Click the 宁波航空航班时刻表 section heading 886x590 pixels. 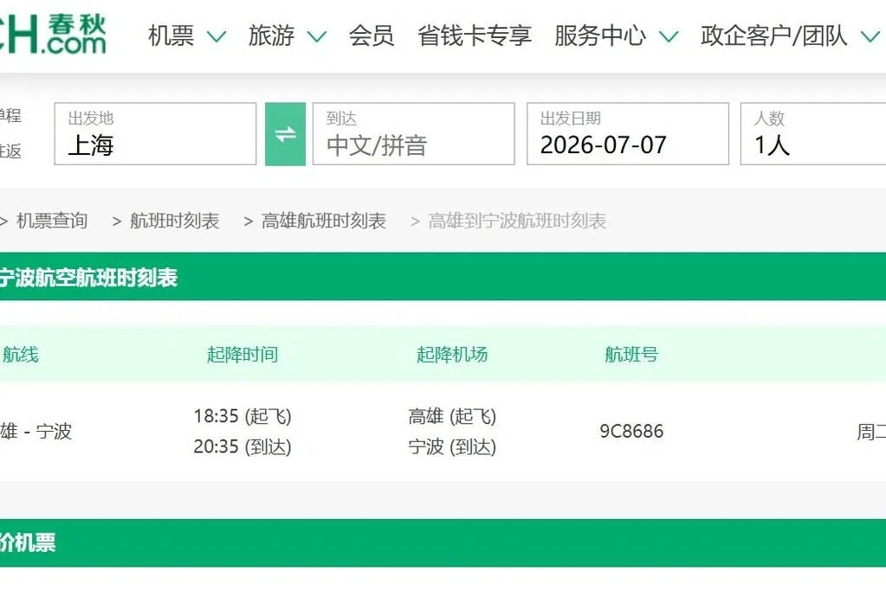(88, 278)
